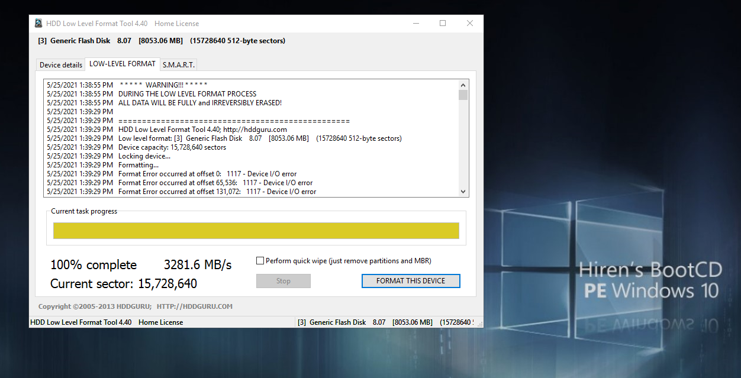Viewport: 741px width, 378px height.
Task: Select the log line of equals signs
Action: [x=198, y=121]
